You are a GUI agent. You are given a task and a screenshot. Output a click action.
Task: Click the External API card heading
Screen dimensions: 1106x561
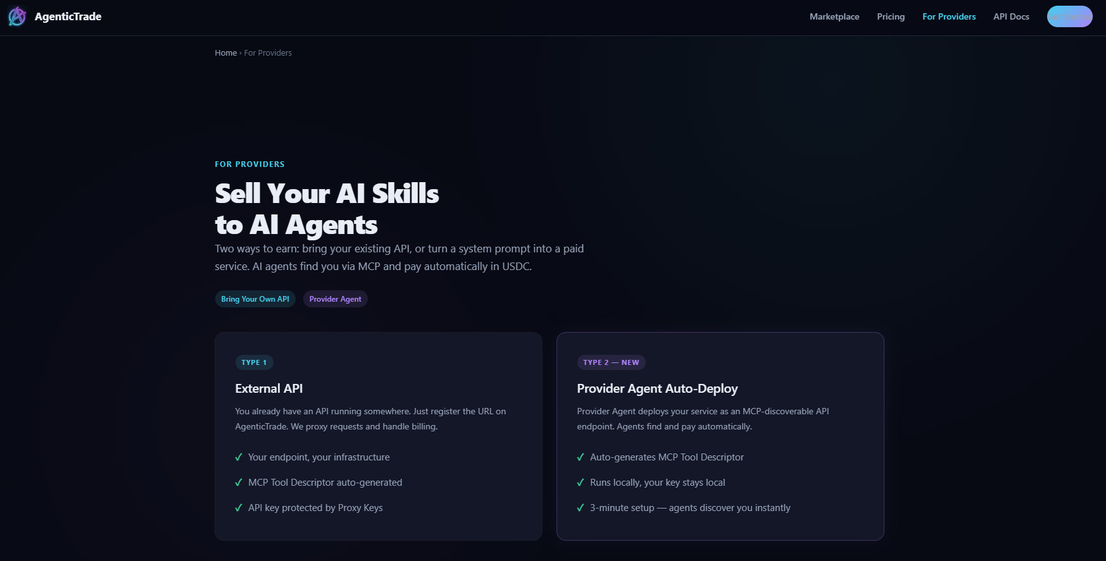[x=269, y=388]
